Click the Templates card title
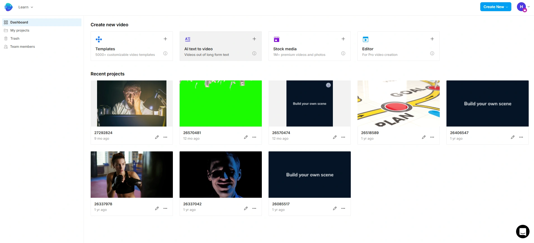This screenshot has width=534, height=243. 105,49
